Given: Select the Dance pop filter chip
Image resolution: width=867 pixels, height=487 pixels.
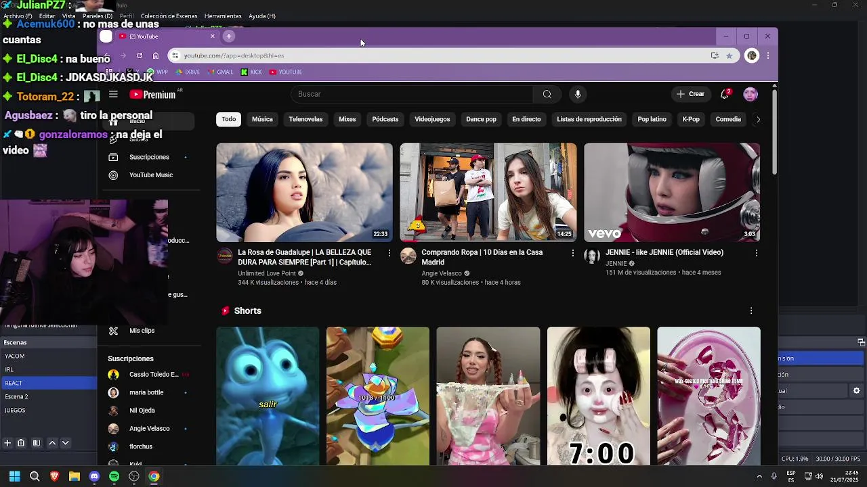Looking at the screenshot, I should click(481, 119).
